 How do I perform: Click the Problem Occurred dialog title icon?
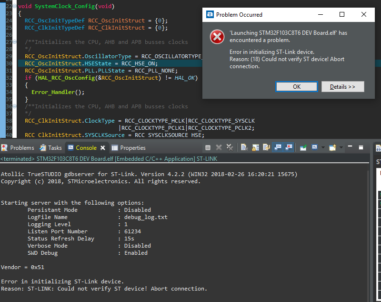tap(210, 14)
